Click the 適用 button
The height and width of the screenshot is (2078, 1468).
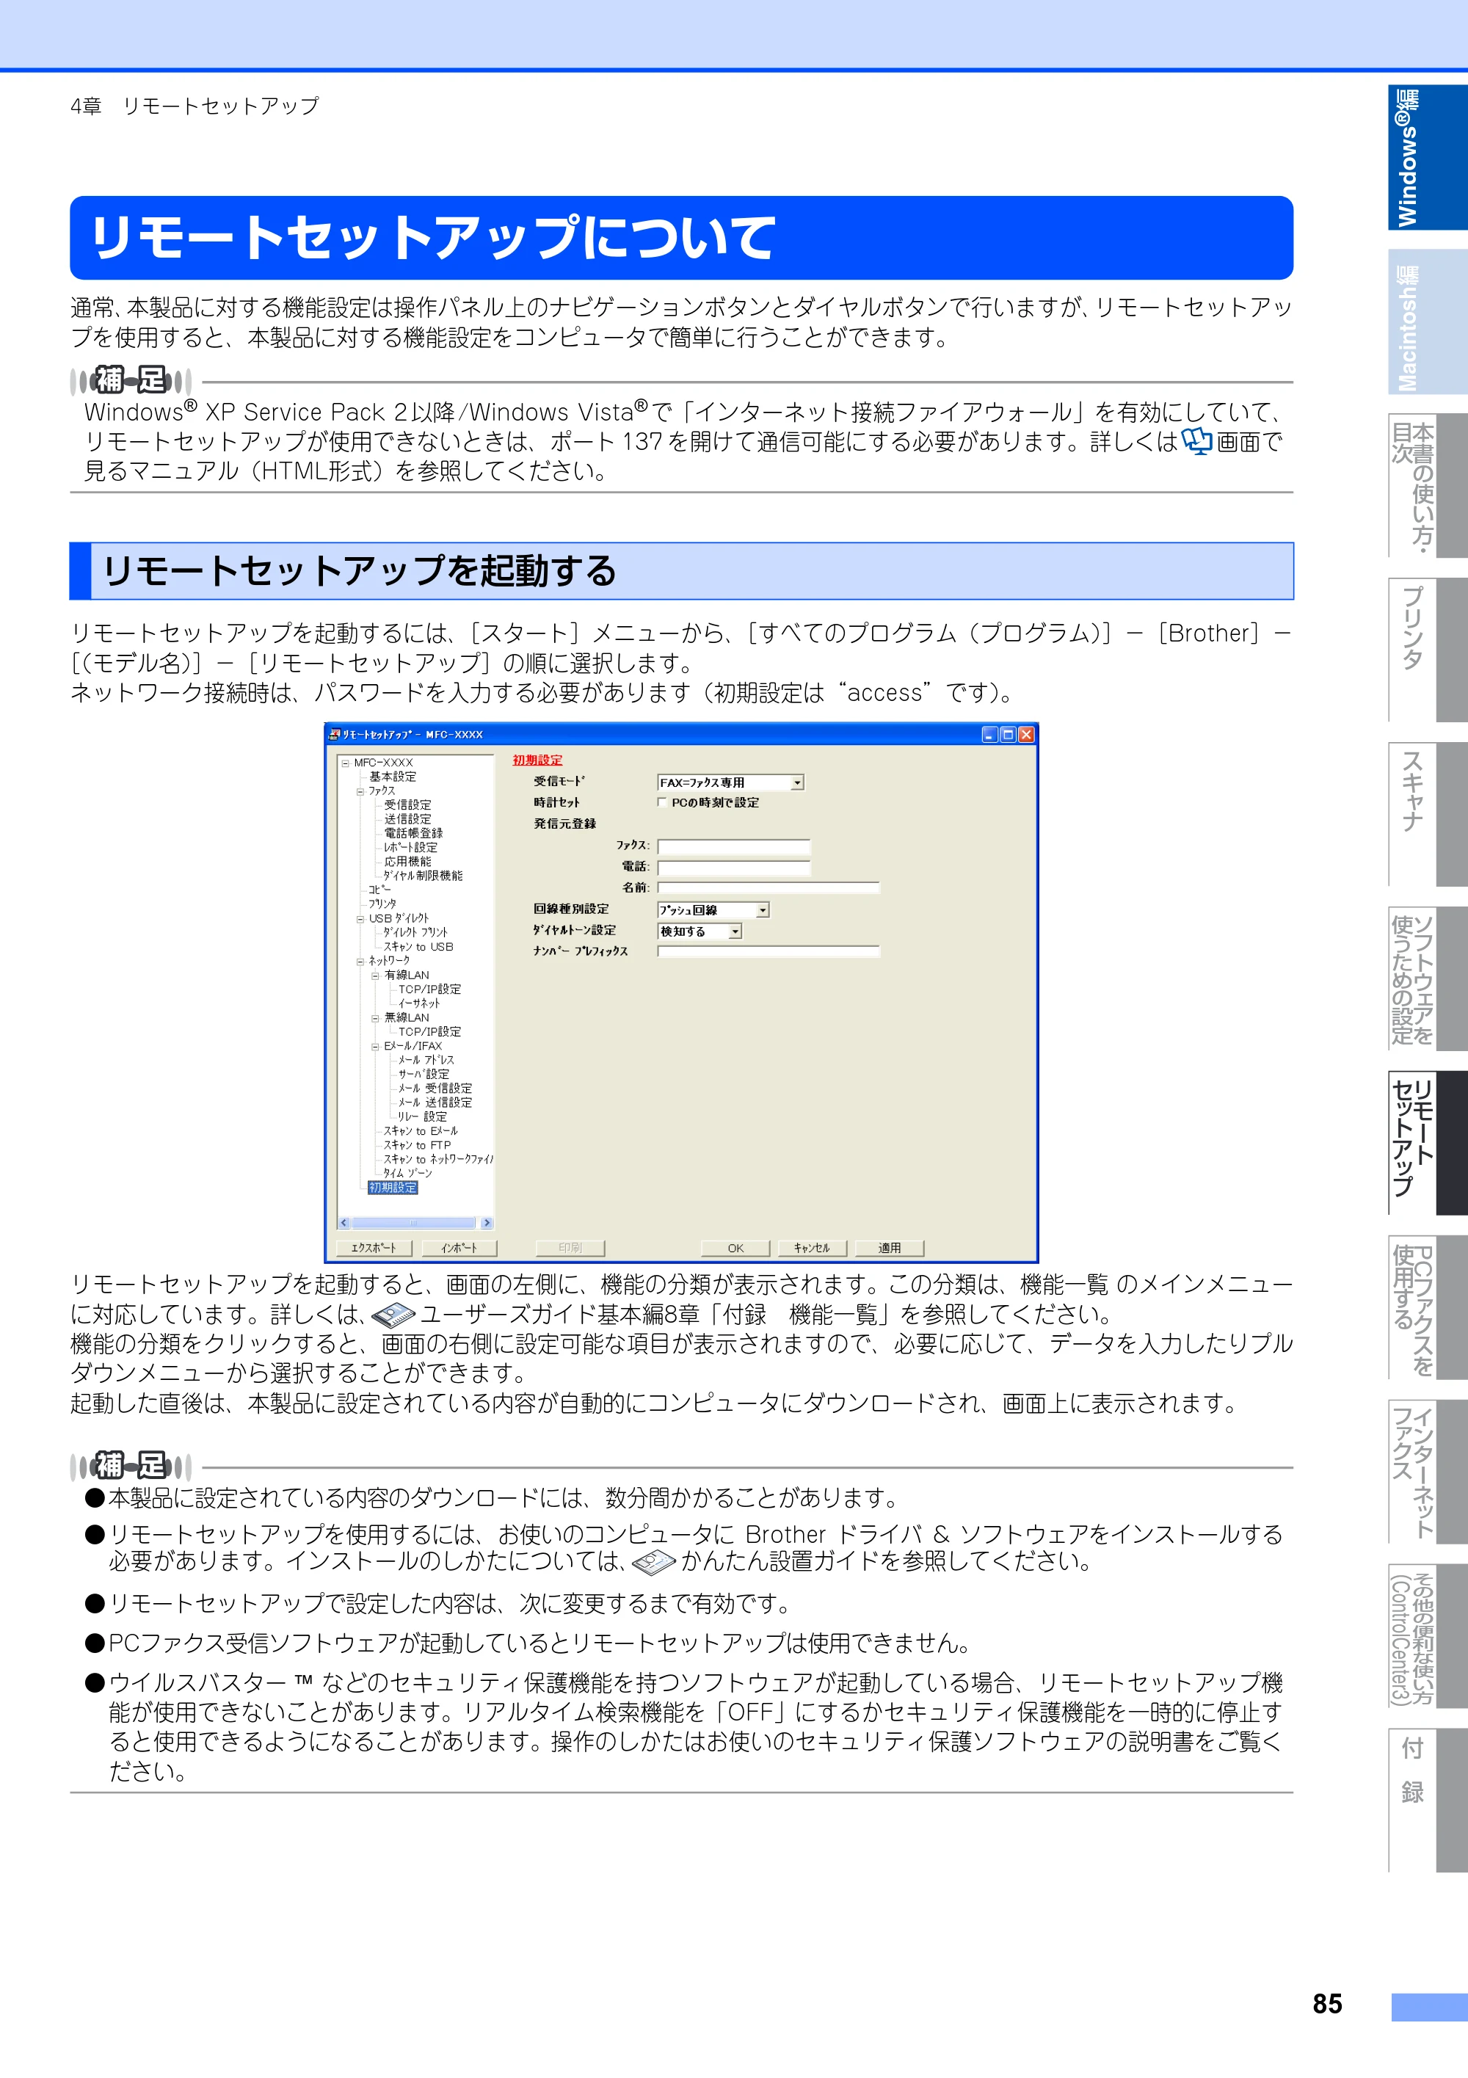[889, 1248]
